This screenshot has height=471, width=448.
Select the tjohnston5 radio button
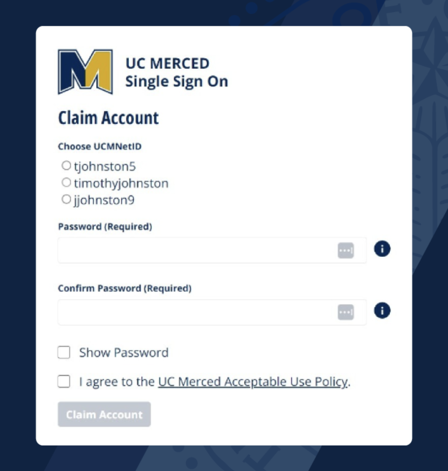(66, 166)
